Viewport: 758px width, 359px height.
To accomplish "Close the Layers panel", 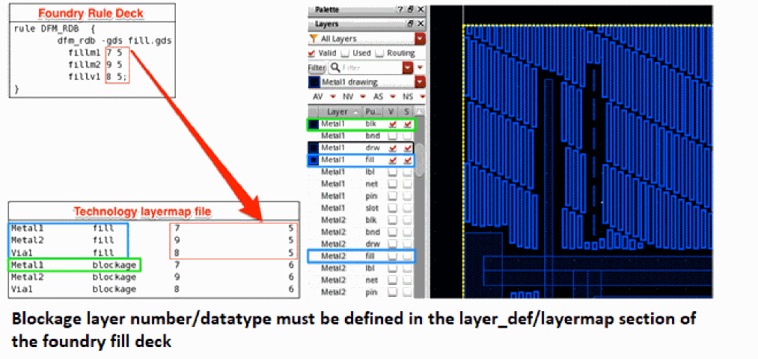I will pos(420,24).
